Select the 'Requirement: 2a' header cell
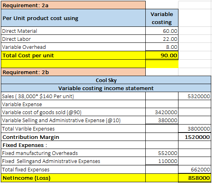 (x=73, y=5)
